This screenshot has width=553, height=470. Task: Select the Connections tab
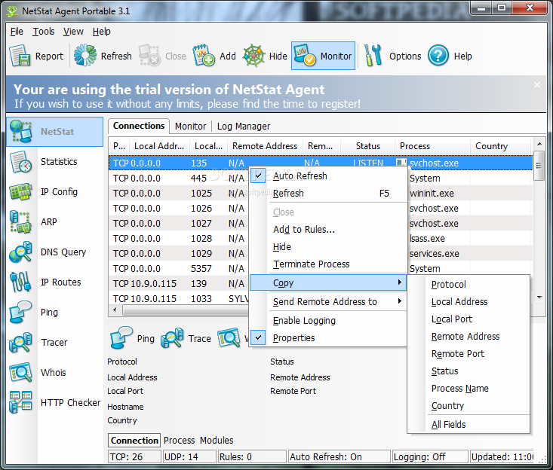pos(139,126)
